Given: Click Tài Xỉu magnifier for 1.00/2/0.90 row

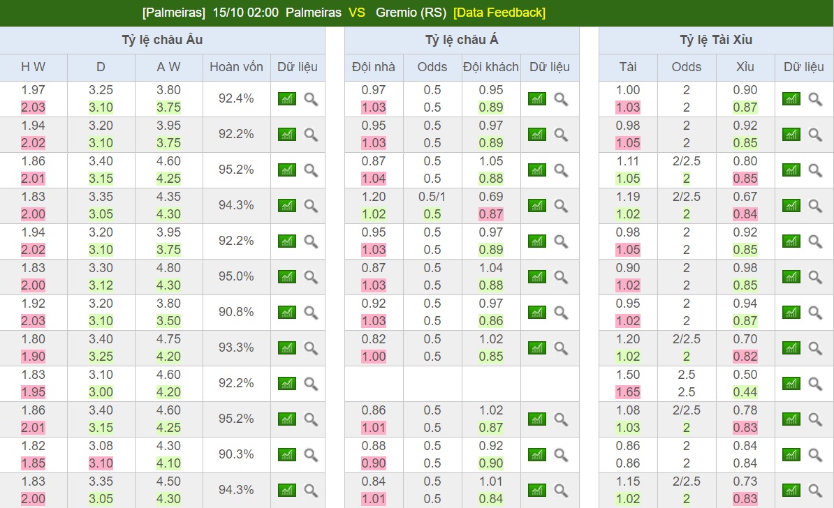Looking at the screenshot, I should [x=815, y=99].
